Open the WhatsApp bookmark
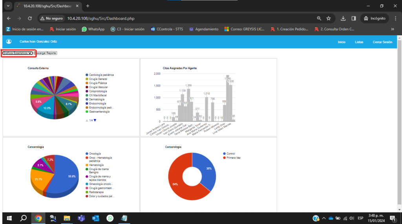 (x=93, y=29)
